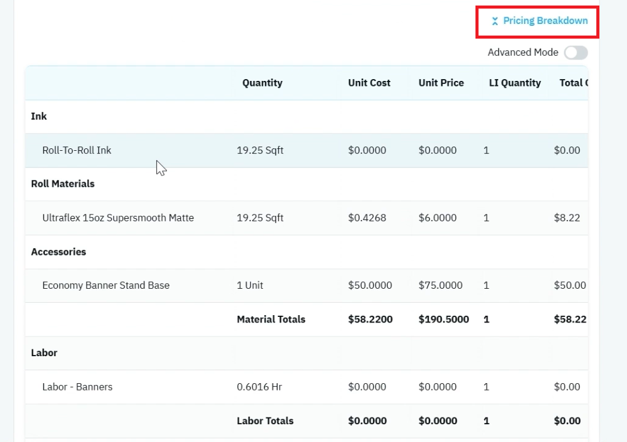
Task: Select the Ultraflex 15oz Supersmooth Matte row
Action: [306, 218]
